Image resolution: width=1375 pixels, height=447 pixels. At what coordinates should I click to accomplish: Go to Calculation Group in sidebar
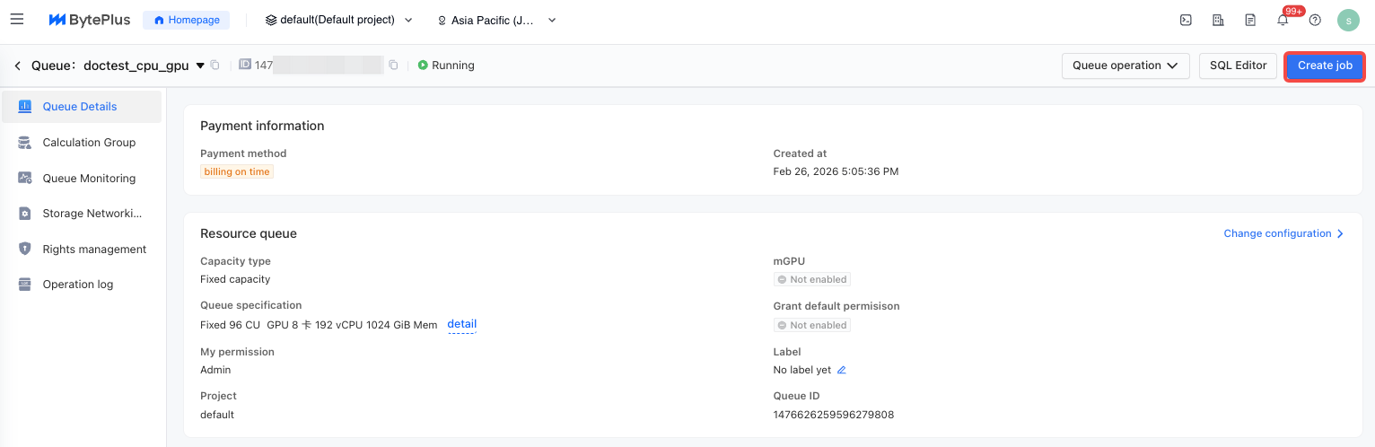[x=89, y=142]
